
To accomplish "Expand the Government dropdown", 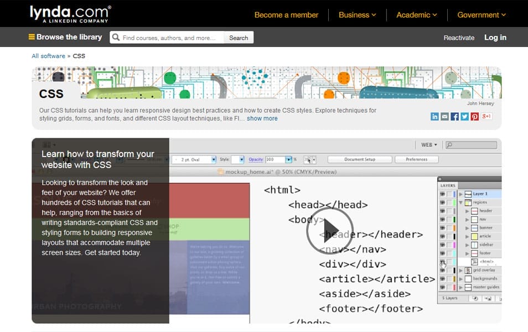I will point(480,15).
